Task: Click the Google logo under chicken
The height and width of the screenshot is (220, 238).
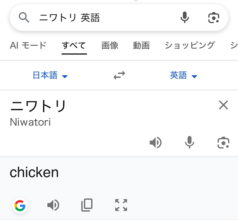Action: coord(20,205)
